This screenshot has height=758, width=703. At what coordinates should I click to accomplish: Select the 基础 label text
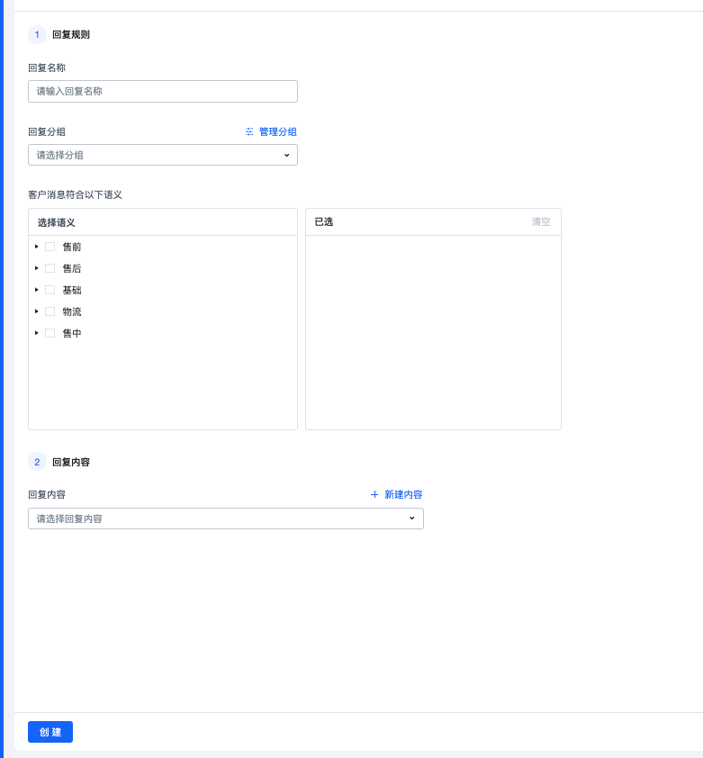click(x=72, y=290)
